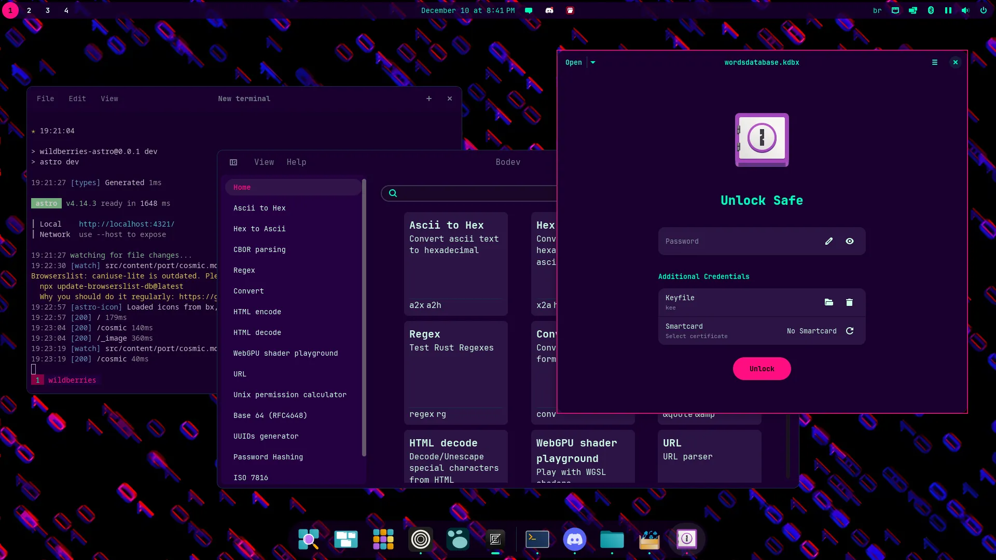Add new terminal tab with plus icon

coord(429,99)
